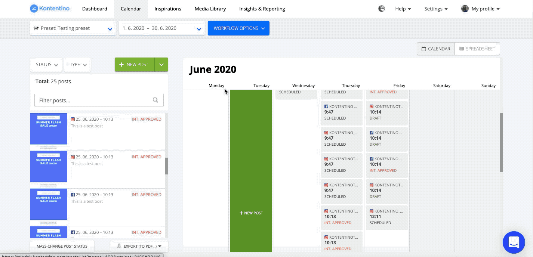
Task: Expand the Type filter dropdown
Action: [x=78, y=65]
